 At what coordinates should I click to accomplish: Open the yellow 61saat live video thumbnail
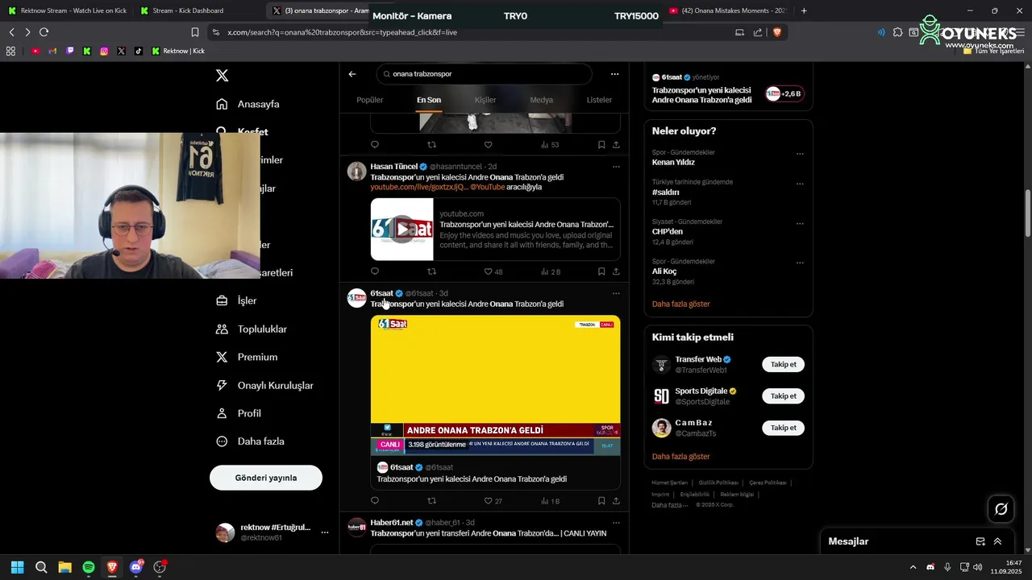point(495,385)
